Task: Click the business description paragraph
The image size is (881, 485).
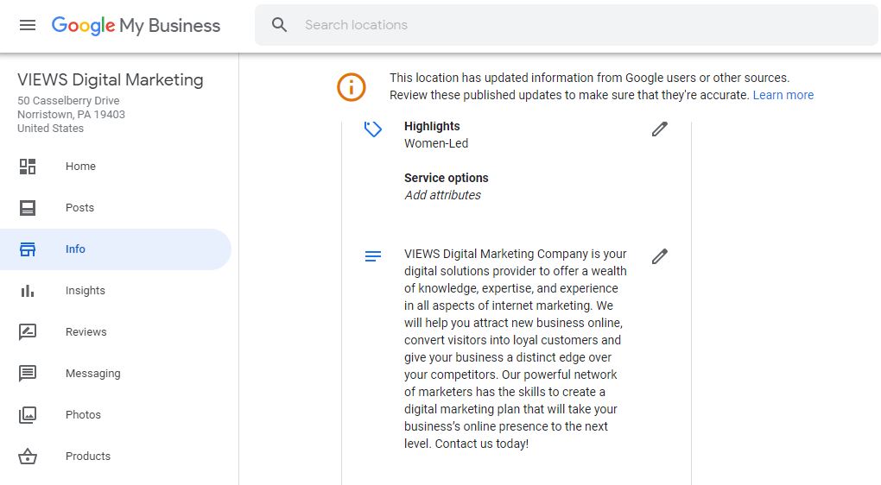Action: pos(516,349)
